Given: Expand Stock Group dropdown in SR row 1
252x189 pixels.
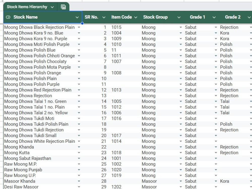Looking at the screenshot, I should (181, 27).
